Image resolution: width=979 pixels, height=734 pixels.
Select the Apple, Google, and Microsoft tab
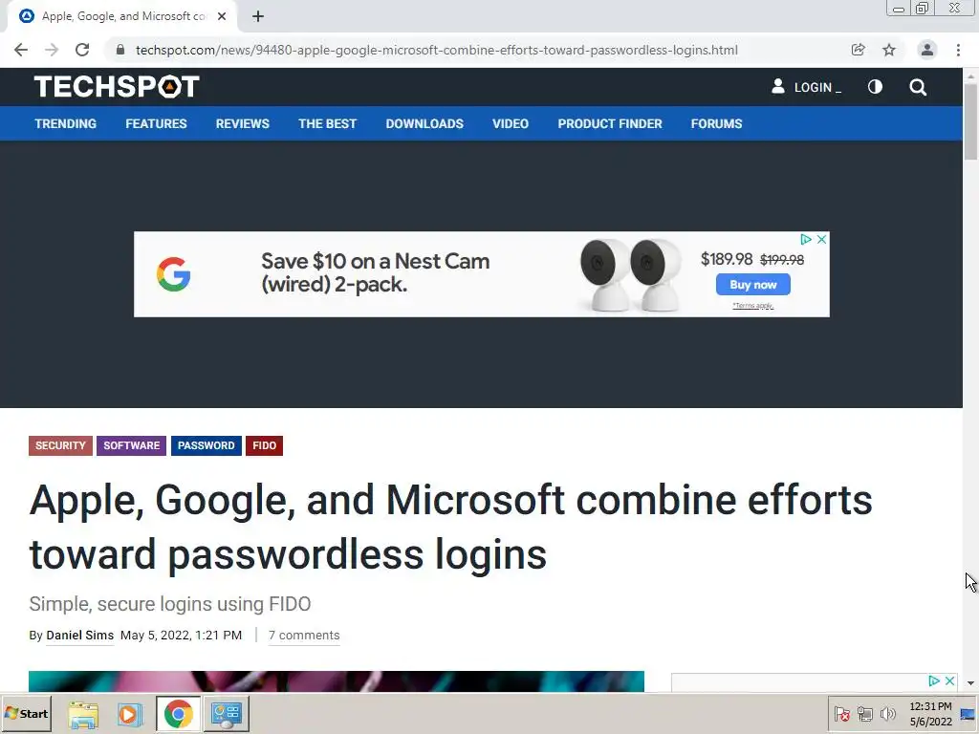point(122,16)
